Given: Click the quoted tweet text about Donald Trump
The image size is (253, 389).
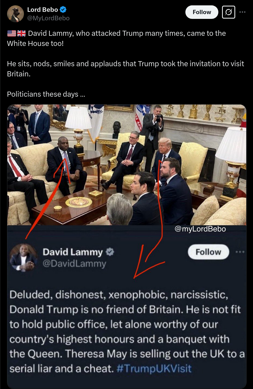Looking at the screenshot, I should 127,331.
